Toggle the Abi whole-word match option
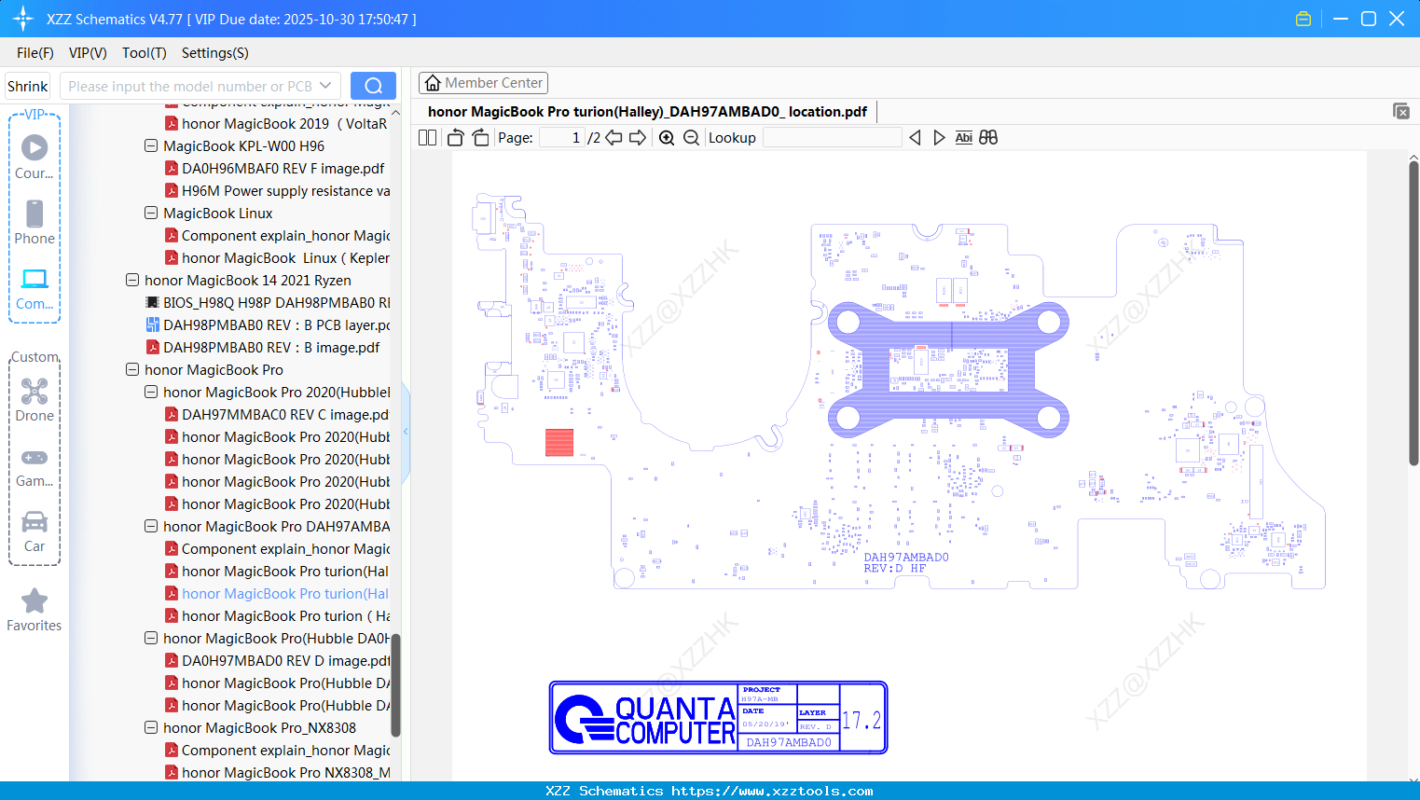Viewport: 1420px width, 800px height. click(963, 137)
